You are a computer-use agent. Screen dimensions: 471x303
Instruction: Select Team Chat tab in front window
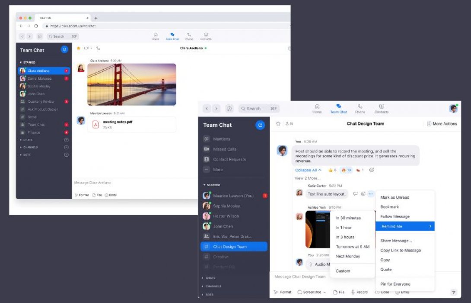pyautogui.click(x=338, y=109)
